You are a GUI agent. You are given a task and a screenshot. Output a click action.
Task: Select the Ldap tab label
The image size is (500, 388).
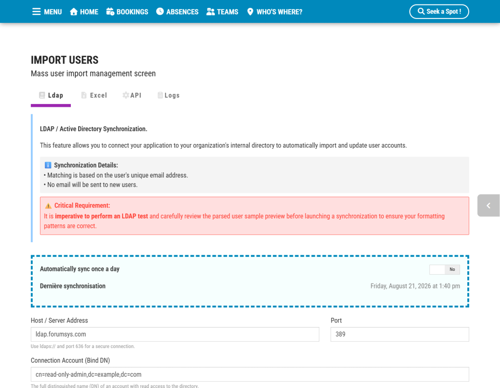tap(56, 95)
